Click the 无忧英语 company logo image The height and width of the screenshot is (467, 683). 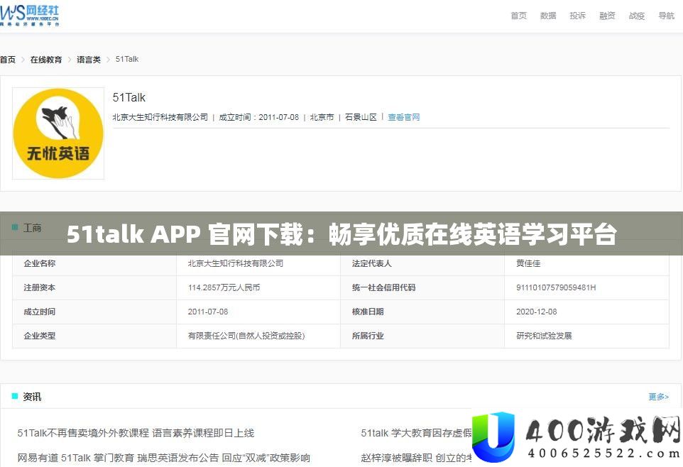coord(58,133)
